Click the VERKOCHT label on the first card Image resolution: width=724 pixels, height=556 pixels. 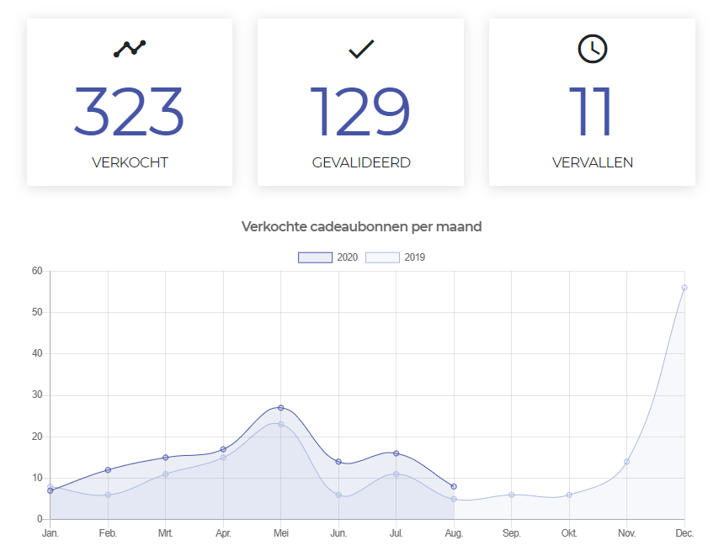tap(130, 162)
